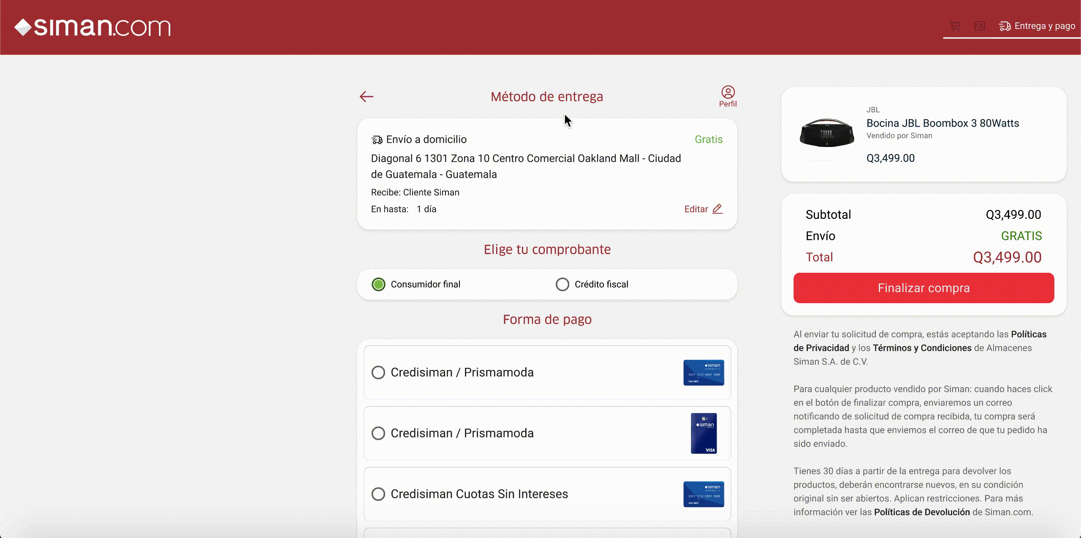This screenshot has height=538, width=1081.
Task: Click the Gratis shipping label
Action: click(709, 140)
